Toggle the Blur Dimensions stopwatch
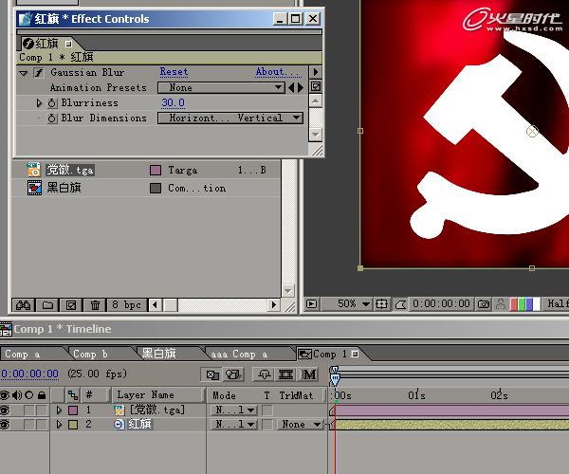The image size is (569, 474). click(52, 118)
